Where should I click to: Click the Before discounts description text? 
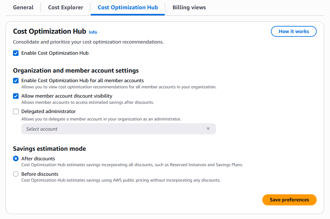121,180
